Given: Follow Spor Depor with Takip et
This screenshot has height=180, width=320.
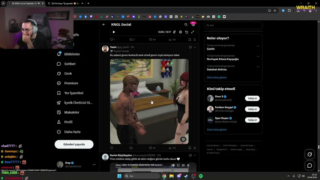Looking at the screenshot, I should (252, 120).
